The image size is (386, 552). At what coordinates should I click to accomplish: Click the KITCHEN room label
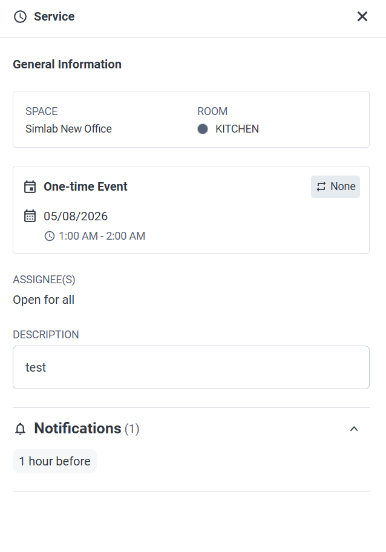(237, 129)
